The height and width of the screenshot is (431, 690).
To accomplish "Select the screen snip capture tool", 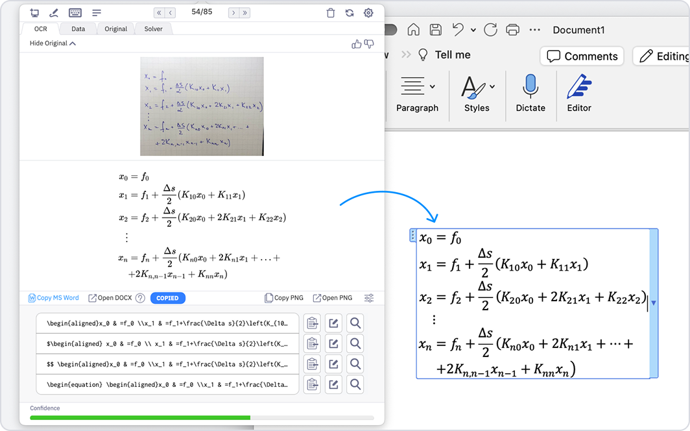I will pyautogui.click(x=34, y=13).
